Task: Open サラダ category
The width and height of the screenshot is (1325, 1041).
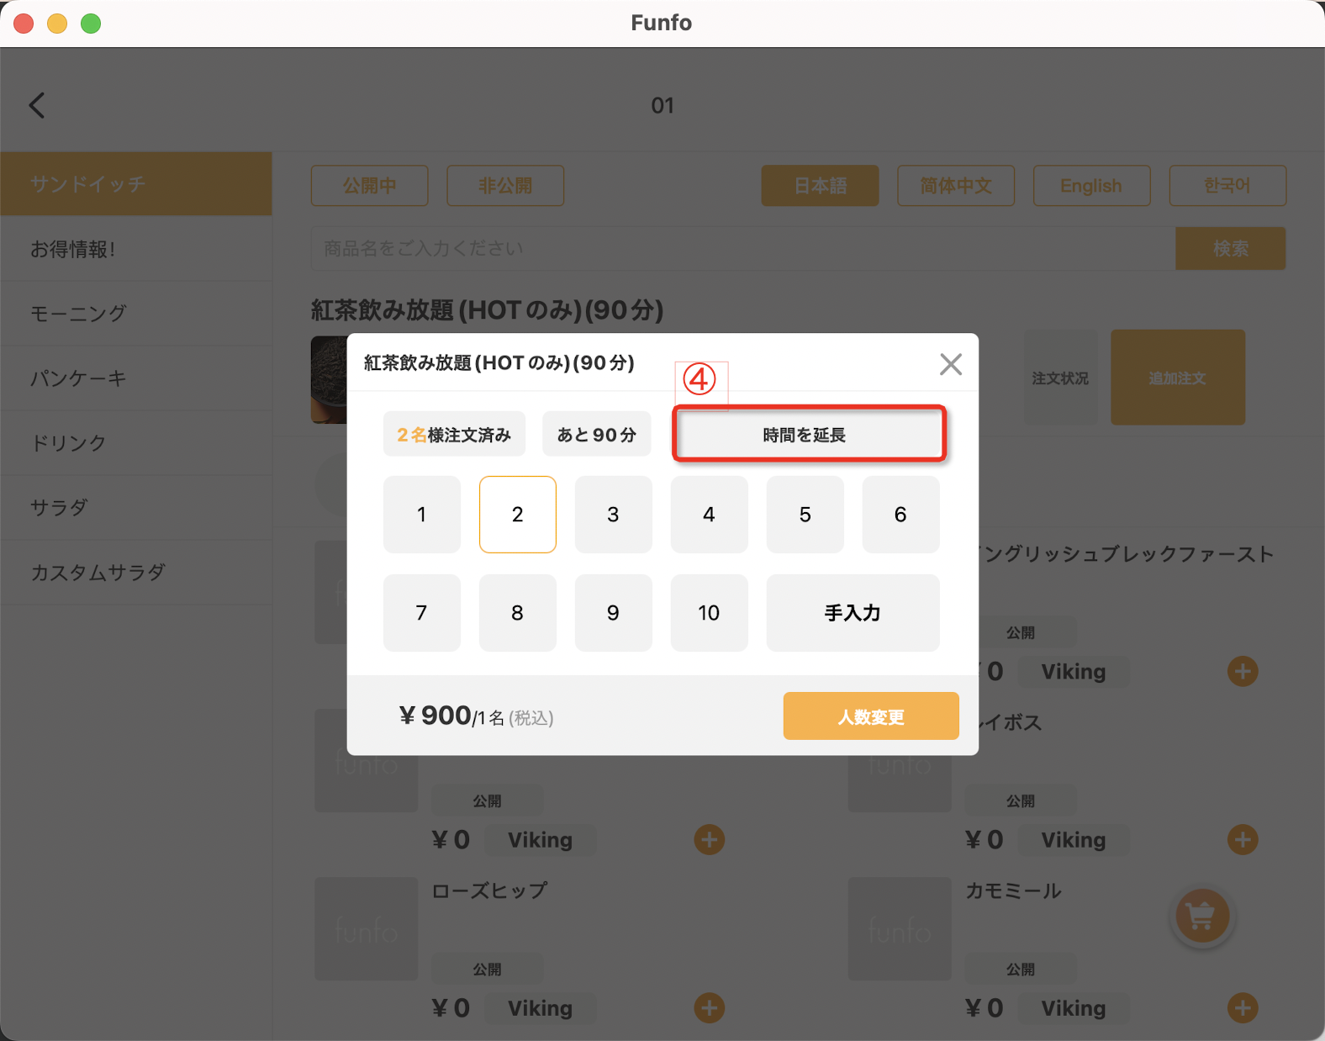Action: click(x=136, y=508)
